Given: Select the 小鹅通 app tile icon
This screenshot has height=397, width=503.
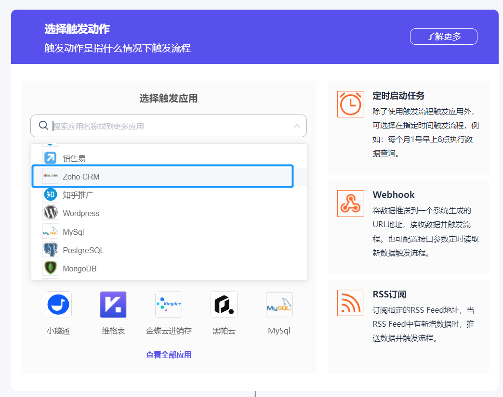Looking at the screenshot, I should click(58, 305).
